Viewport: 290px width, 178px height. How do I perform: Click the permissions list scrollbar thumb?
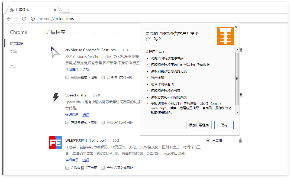[x=237, y=79]
